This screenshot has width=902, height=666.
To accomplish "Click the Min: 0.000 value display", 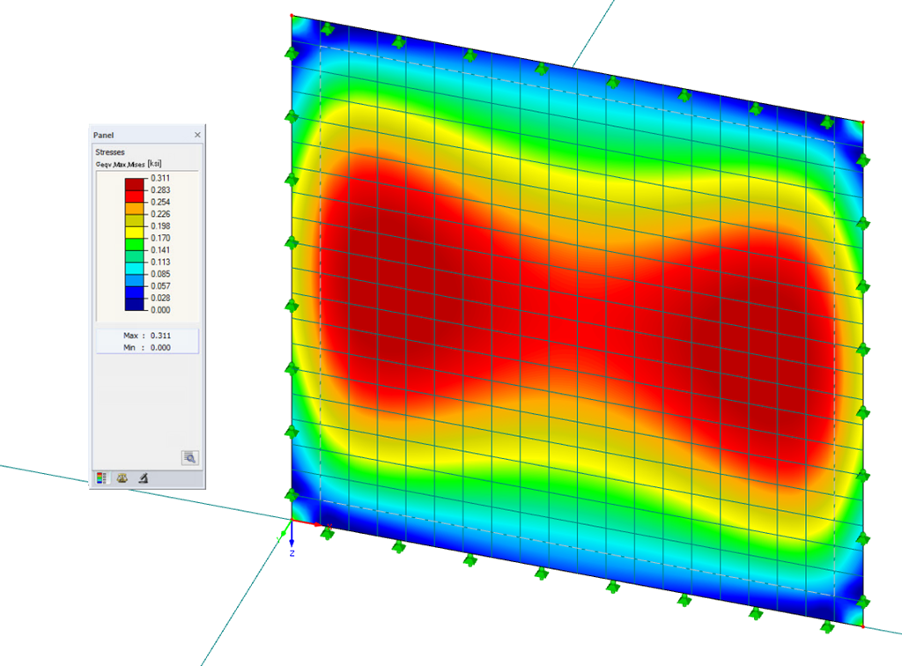I will tap(147, 347).
